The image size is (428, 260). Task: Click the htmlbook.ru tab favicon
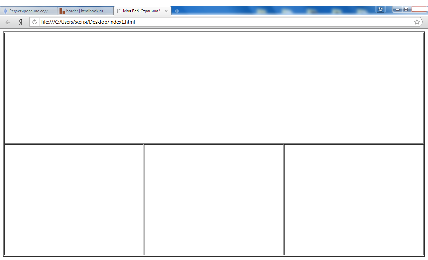point(62,11)
